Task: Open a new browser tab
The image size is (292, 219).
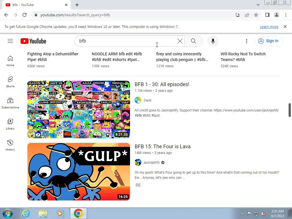Action: click(77, 5)
